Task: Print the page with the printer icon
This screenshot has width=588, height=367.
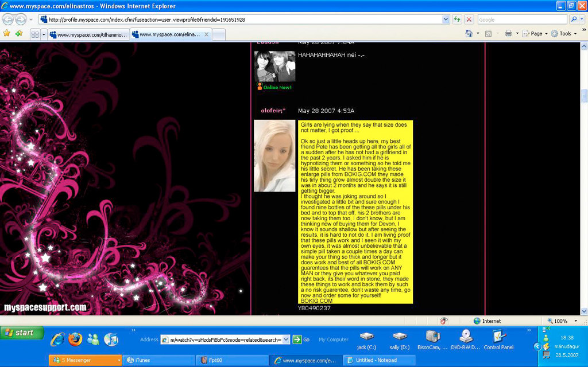Action: (508, 34)
